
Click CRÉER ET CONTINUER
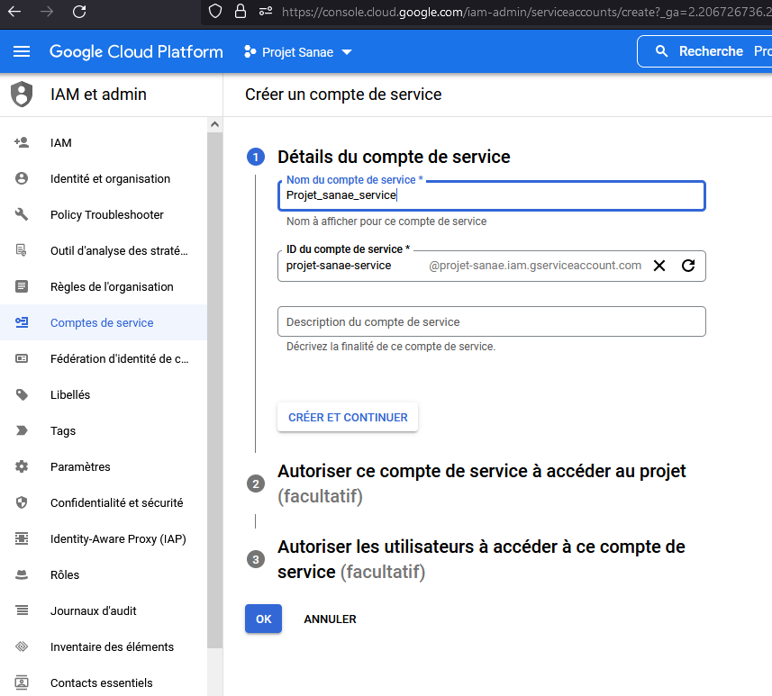tap(348, 417)
